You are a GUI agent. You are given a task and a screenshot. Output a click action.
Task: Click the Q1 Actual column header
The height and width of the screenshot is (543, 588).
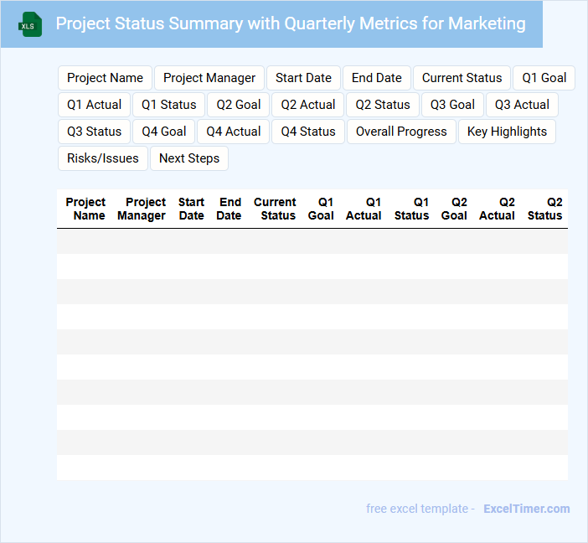click(364, 209)
